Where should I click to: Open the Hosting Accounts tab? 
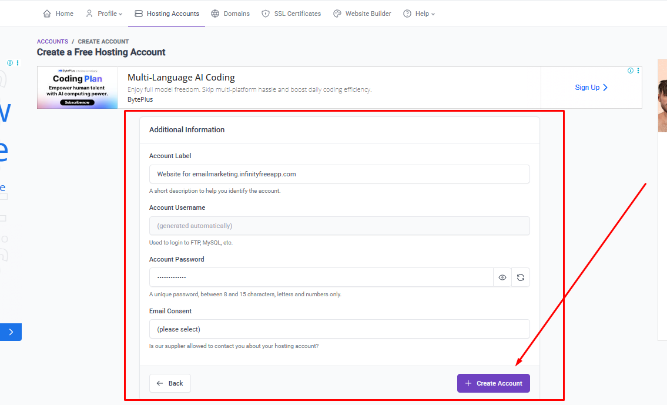click(166, 14)
